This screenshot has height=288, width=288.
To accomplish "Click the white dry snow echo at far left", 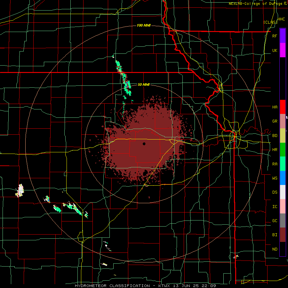I will click(20, 190).
